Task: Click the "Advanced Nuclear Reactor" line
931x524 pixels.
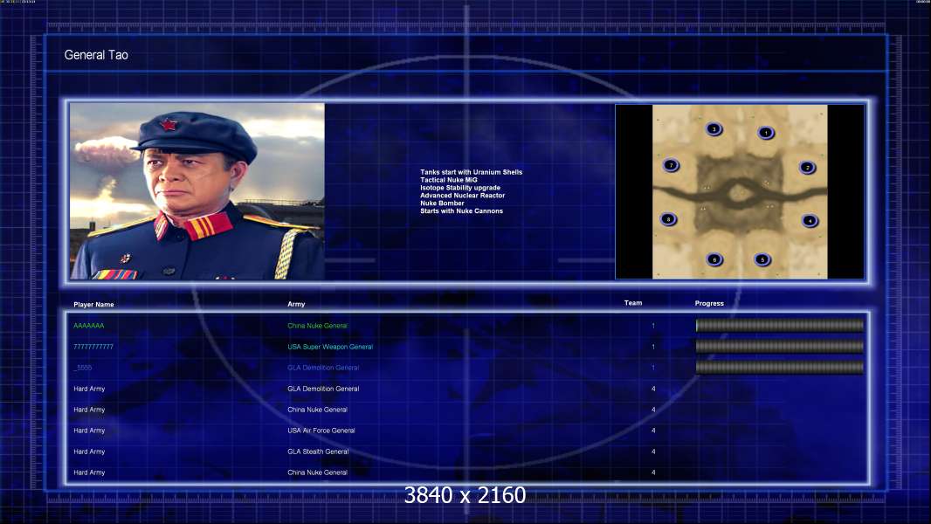Action: (463, 196)
